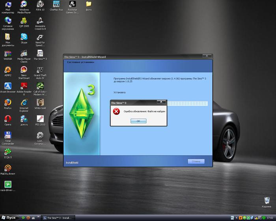
Task: Select Rockstar Games Social Club icon
Action: coord(72,7)
